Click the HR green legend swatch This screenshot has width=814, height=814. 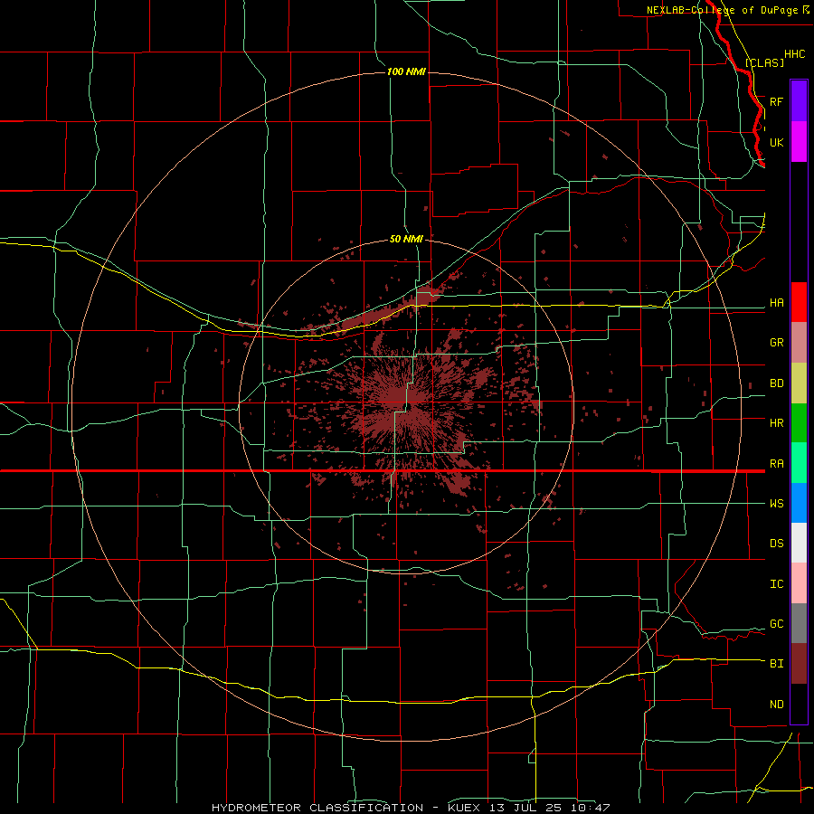point(799,423)
